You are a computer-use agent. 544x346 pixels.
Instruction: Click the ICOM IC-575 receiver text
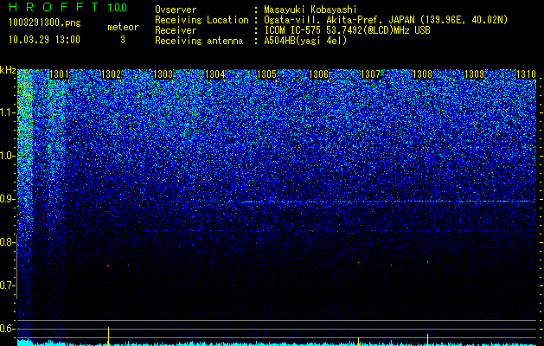click(x=347, y=30)
